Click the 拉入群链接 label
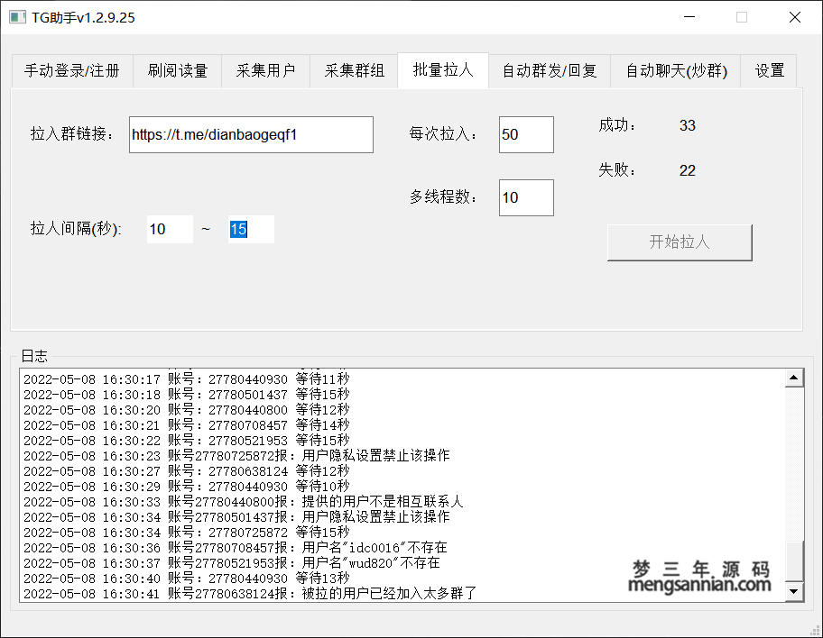Screen dimensions: 823x638 pyautogui.click(x=72, y=134)
